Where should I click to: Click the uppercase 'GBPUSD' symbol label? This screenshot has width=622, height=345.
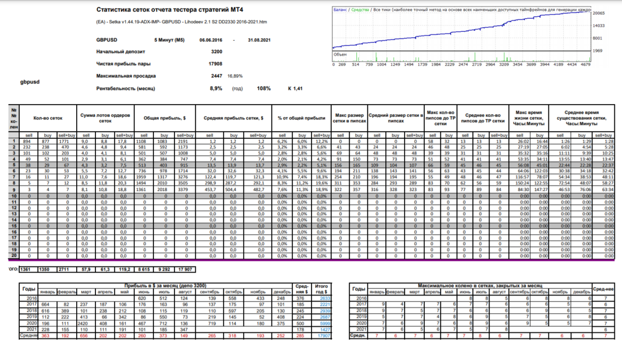click(x=107, y=40)
